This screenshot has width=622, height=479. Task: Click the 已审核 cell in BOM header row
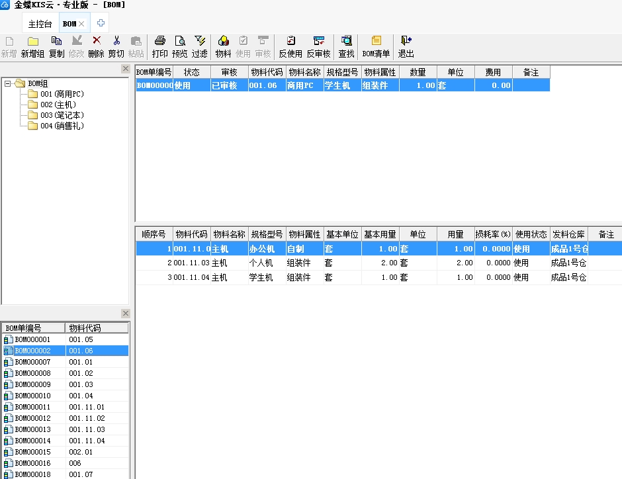click(x=230, y=85)
